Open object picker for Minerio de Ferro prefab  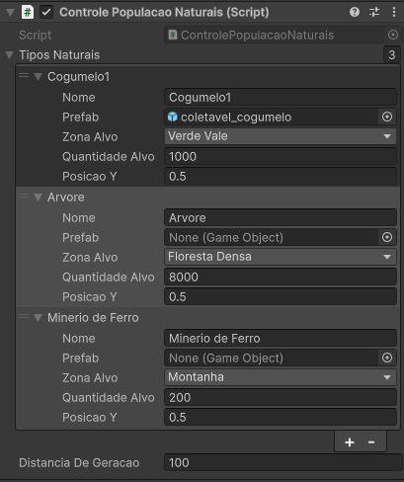point(387,358)
